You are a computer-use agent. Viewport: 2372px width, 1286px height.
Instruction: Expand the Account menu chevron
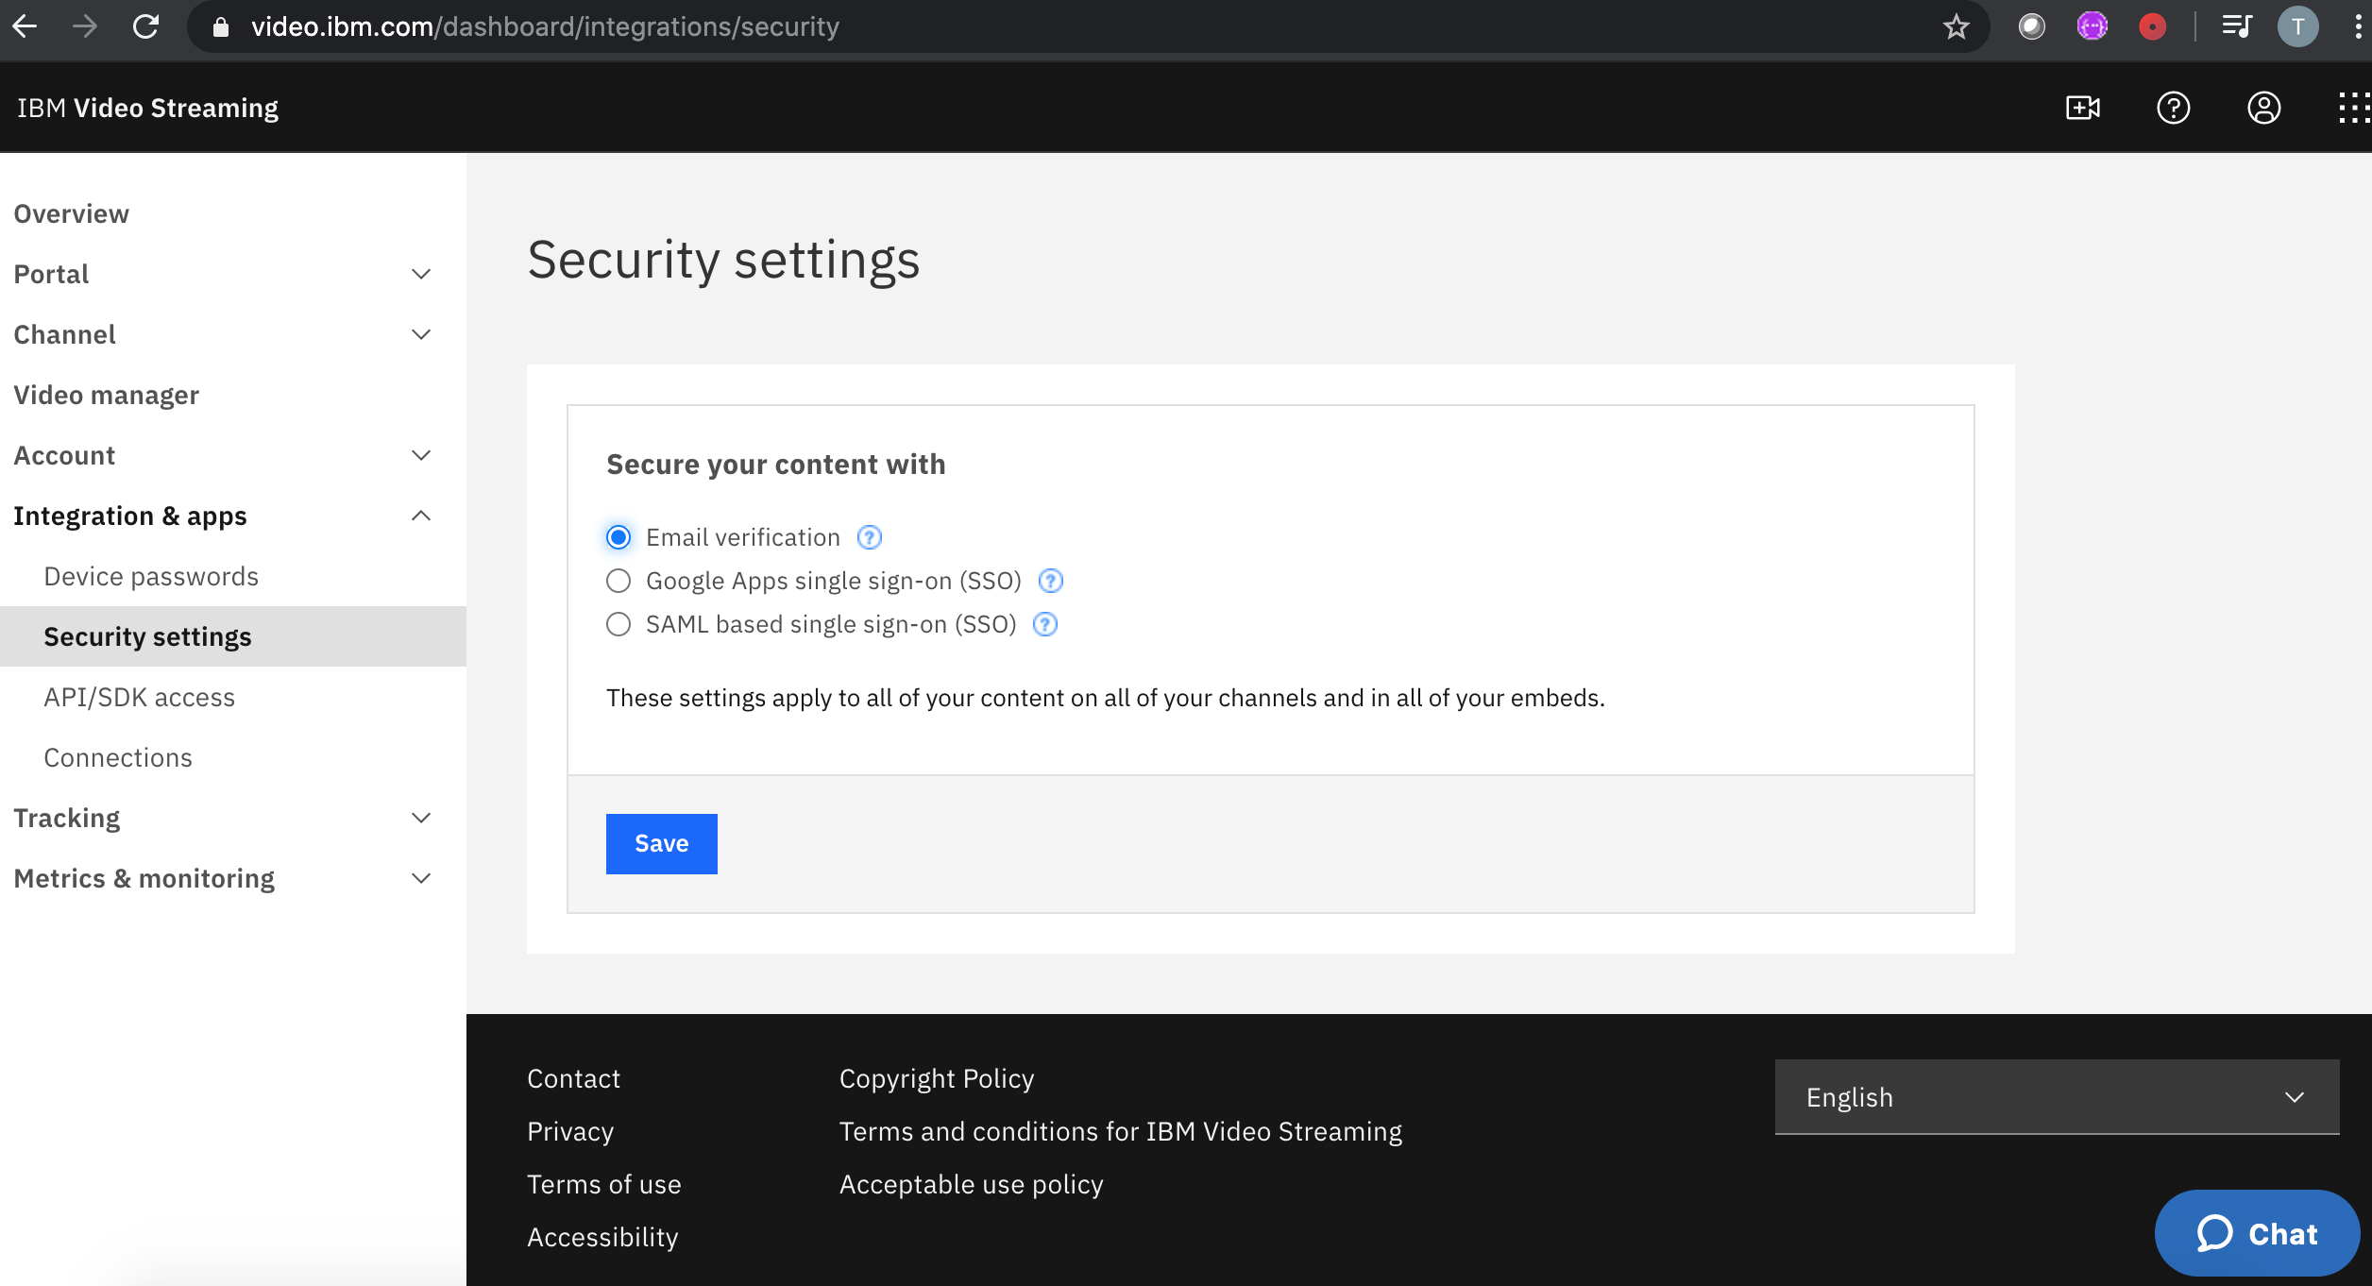tap(421, 455)
